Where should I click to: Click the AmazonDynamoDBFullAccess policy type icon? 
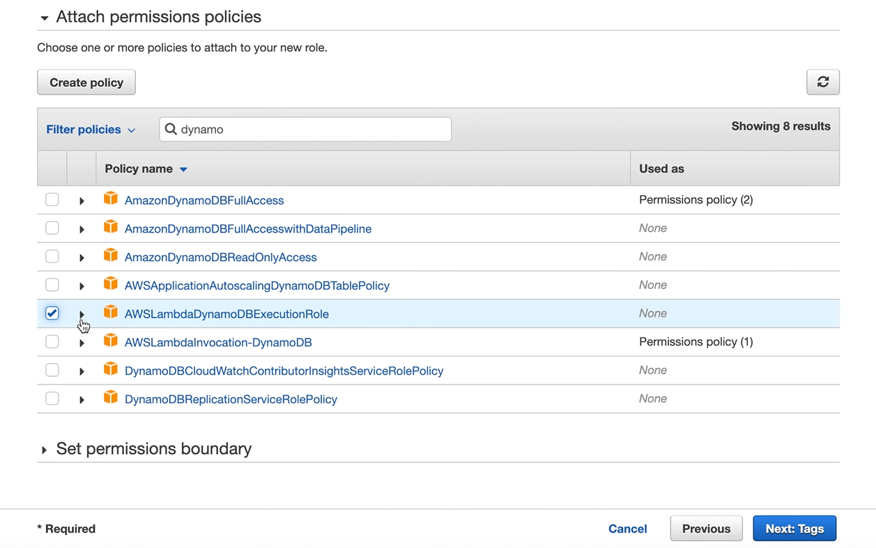pyautogui.click(x=111, y=200)
